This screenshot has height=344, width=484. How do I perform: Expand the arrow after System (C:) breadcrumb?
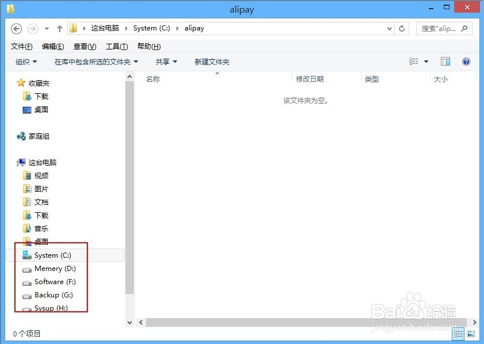[x=177, y=28]
